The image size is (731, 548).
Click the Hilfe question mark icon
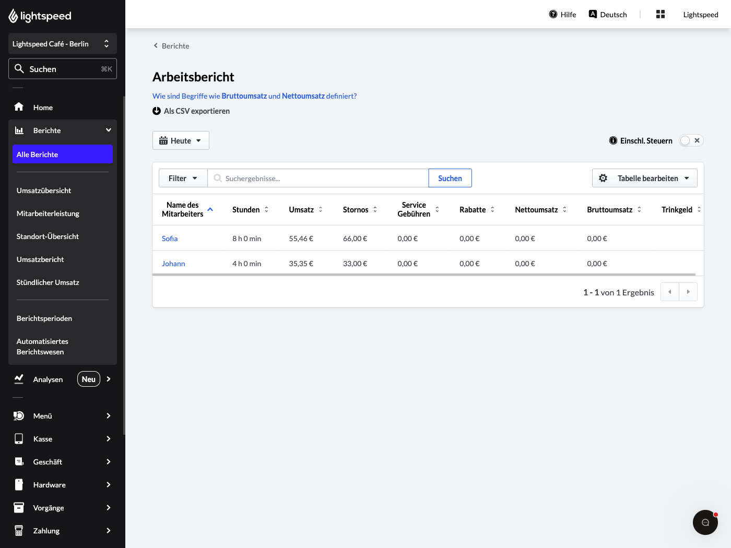coord(553,14)
